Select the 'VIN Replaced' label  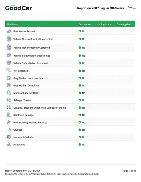(x=21, y=71)
